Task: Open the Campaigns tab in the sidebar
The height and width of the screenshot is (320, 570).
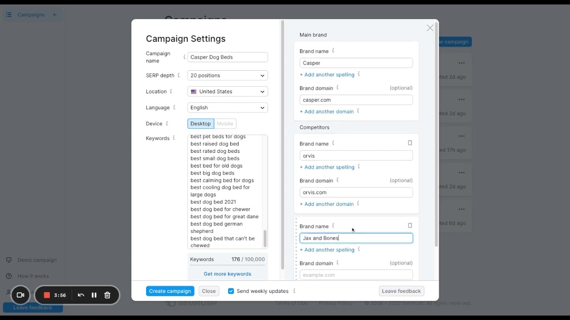Action: pyautogui.click(x=31, y=15)
